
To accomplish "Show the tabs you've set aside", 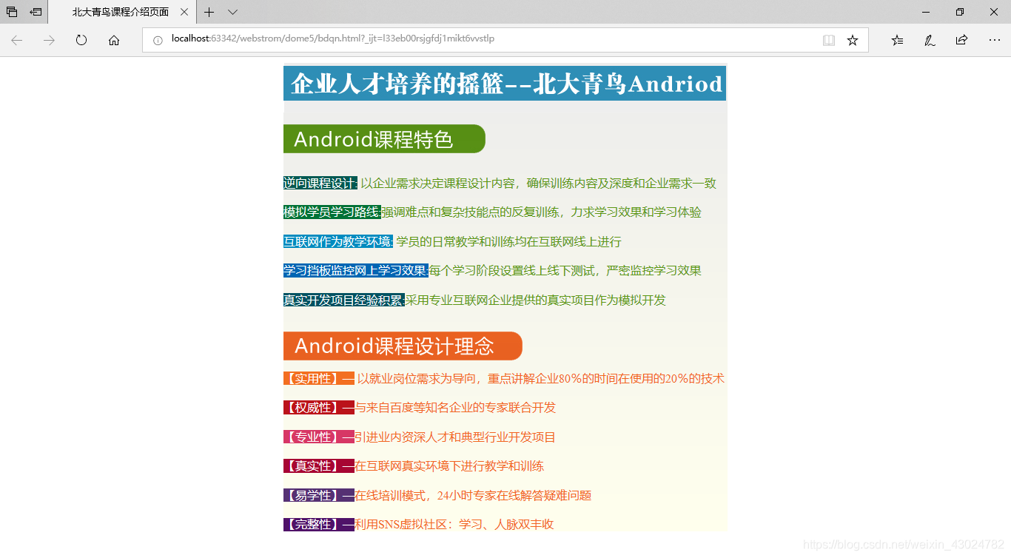I will [12, 12].
